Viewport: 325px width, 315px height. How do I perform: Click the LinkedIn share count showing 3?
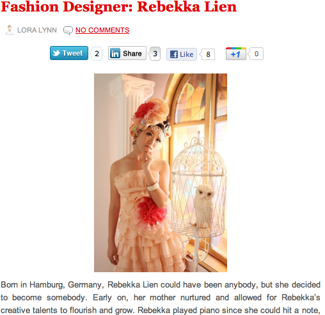pos(155,54)
